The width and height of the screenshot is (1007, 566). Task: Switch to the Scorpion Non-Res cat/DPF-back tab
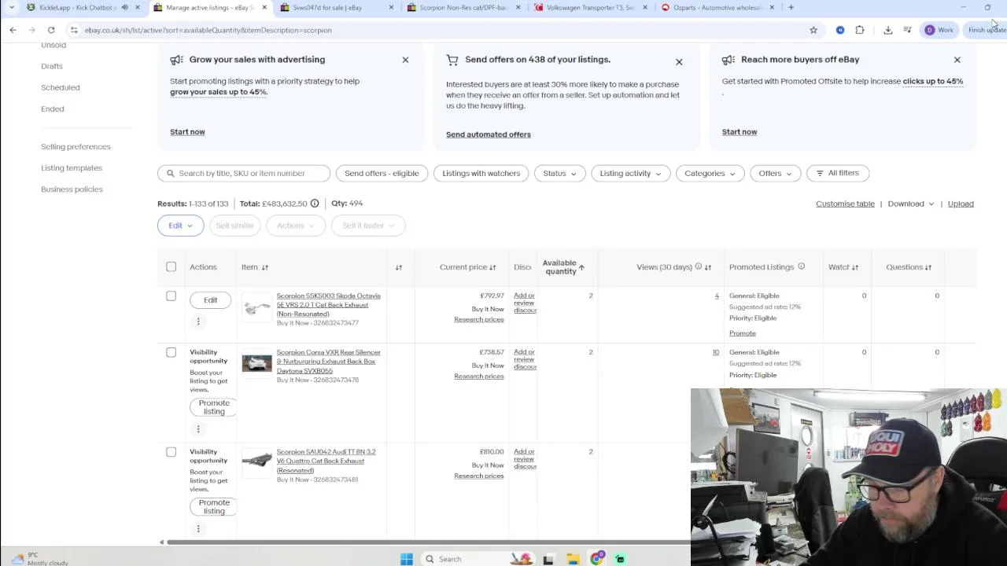(x=463, y=7)
